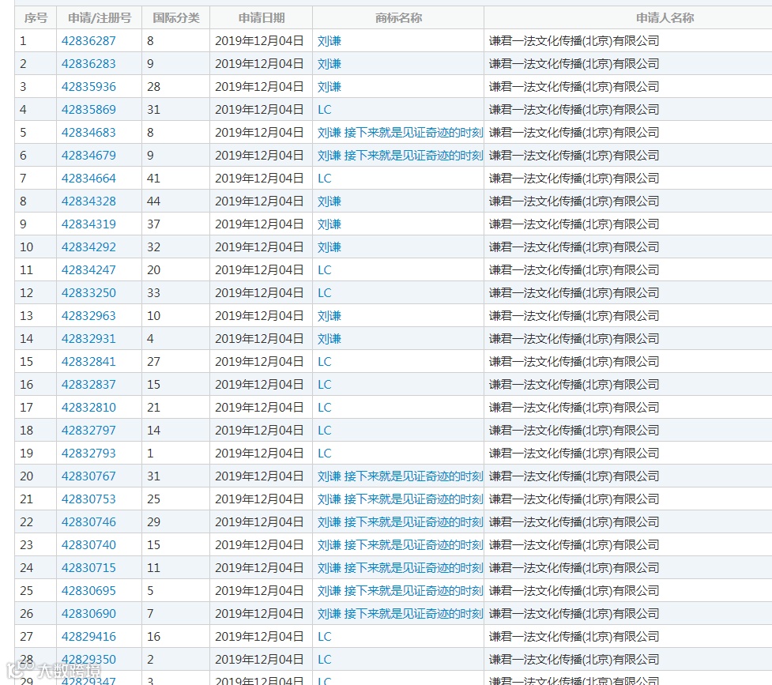Open registration number 42834664 link
This screenshot has height=685, width=772.
(x=88, y=179)
